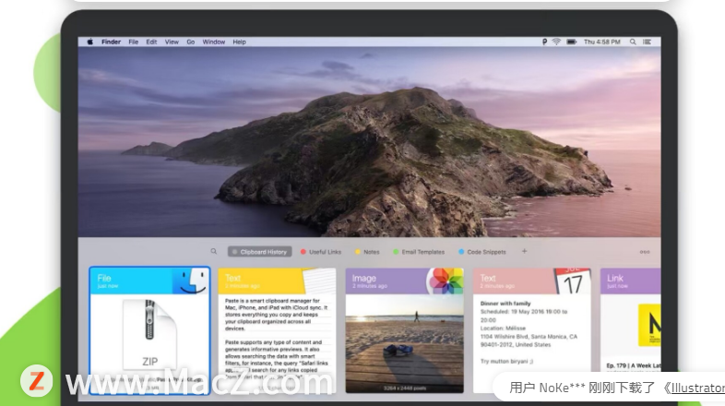Open Notification Center list icon
Viewport: 725px width, 406px height.
click(x=647, y=42)
